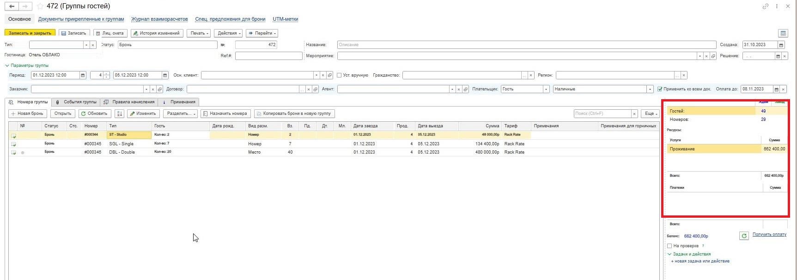This screenshot has height=280, width=797.
Task: Open the UTM-метки section
Action: pos(285,19)
